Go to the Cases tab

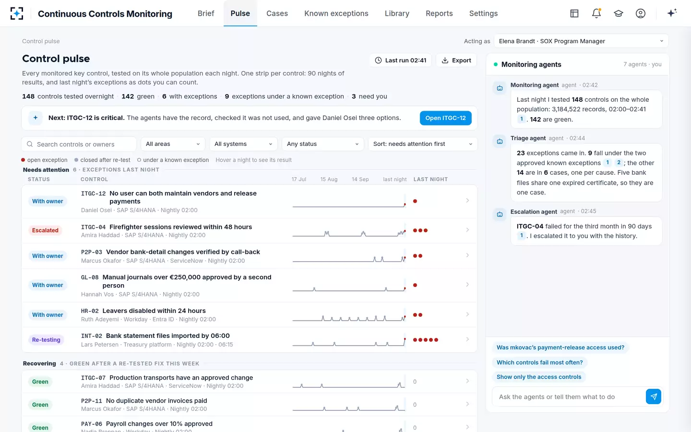[277, 13]
